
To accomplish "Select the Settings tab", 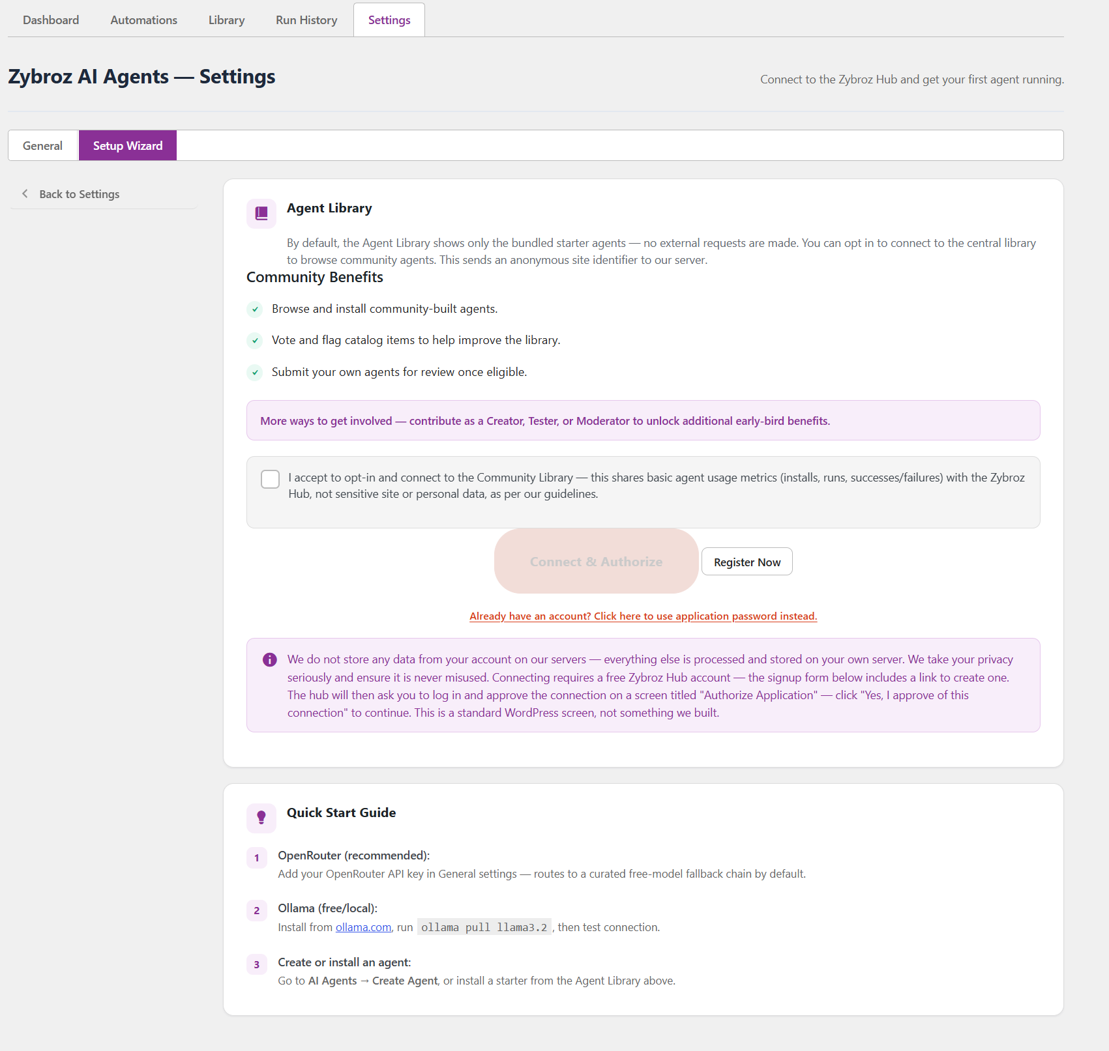I will 389,20.
